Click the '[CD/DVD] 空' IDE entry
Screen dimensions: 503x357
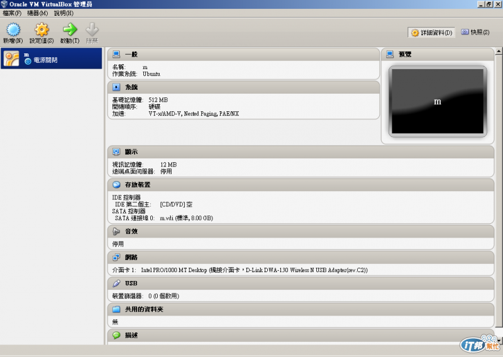pos(176,204)
